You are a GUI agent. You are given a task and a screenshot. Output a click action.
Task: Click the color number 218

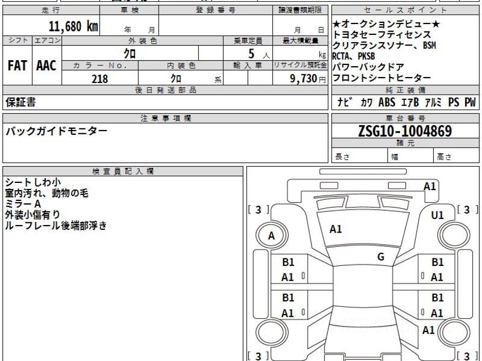coord(100,79)
